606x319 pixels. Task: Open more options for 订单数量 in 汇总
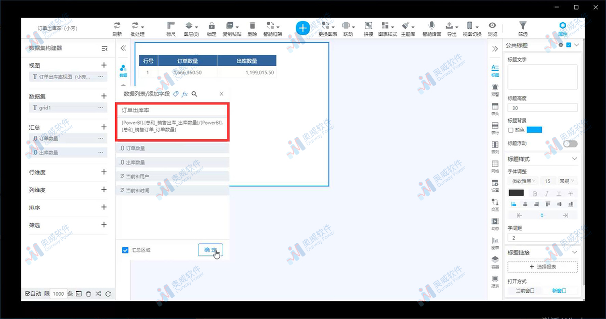pyautogui.click(x=100, y=138)
